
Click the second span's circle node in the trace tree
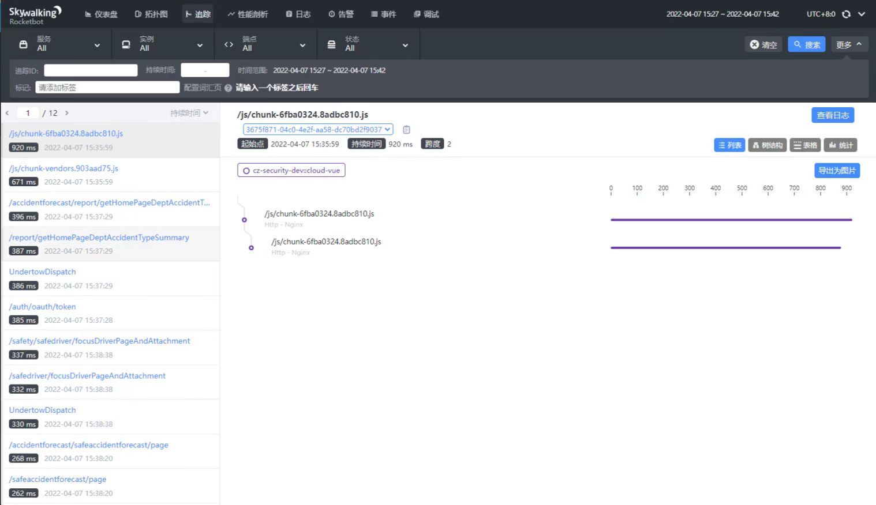tap(251, 248)
